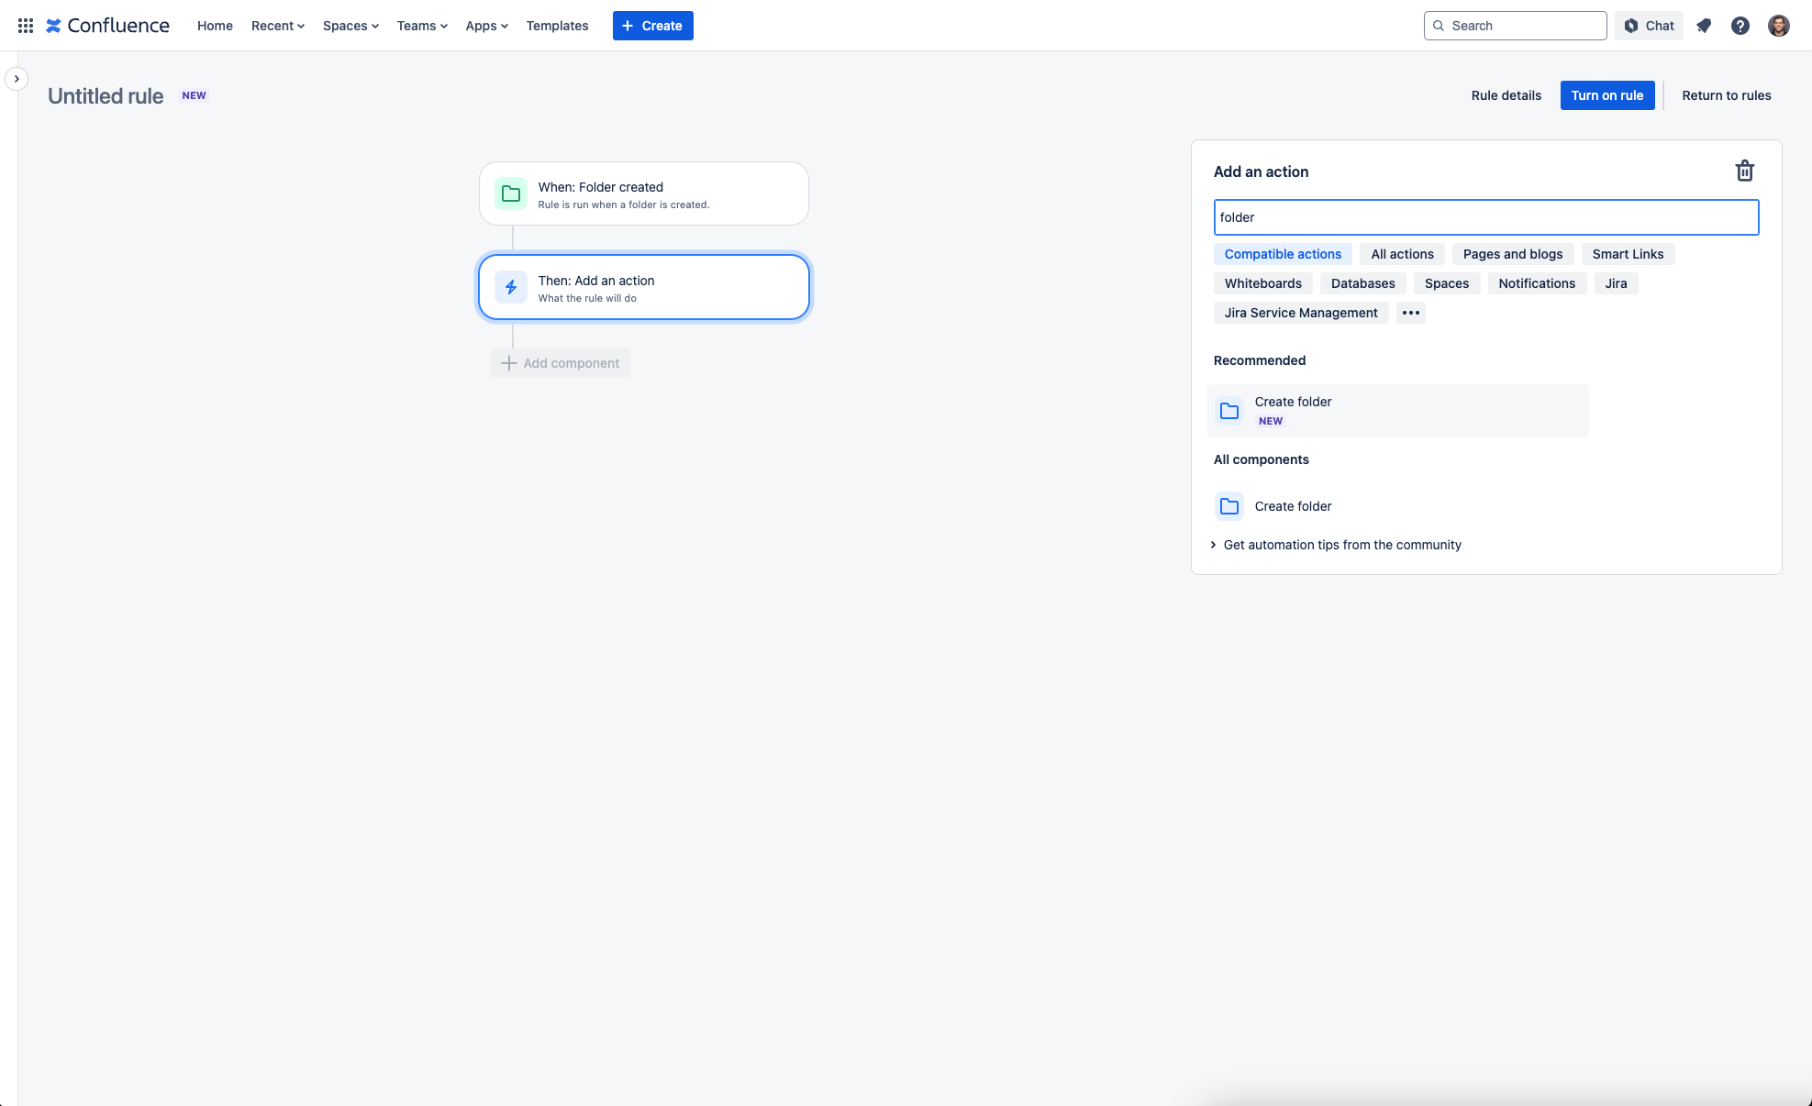Click the Turn on rule button

(1606, 95)
